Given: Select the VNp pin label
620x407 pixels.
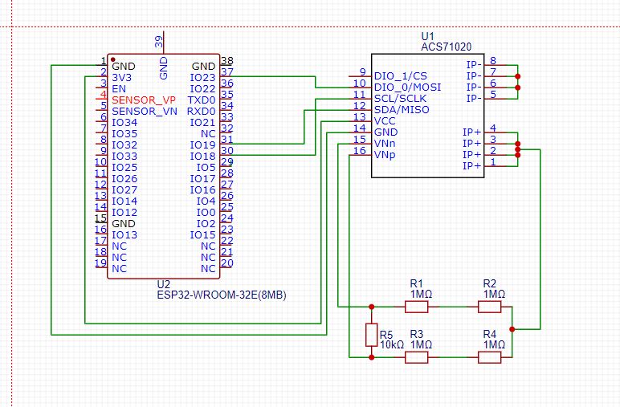Looking at the screenshot, I should point(385,155).
